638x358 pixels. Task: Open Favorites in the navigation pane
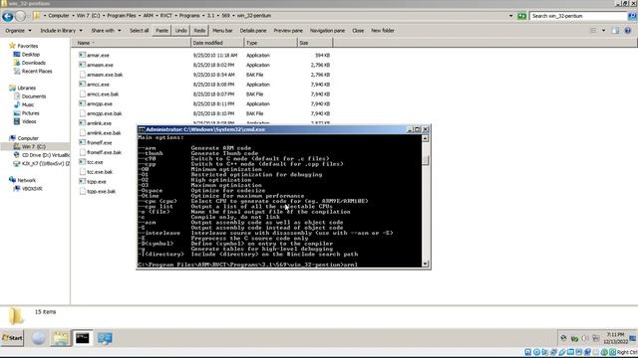click(x=27, y=46)
